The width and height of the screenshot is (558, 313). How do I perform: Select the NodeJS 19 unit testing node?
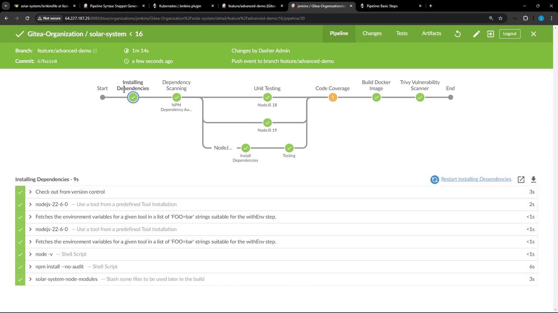click(267, 123)
